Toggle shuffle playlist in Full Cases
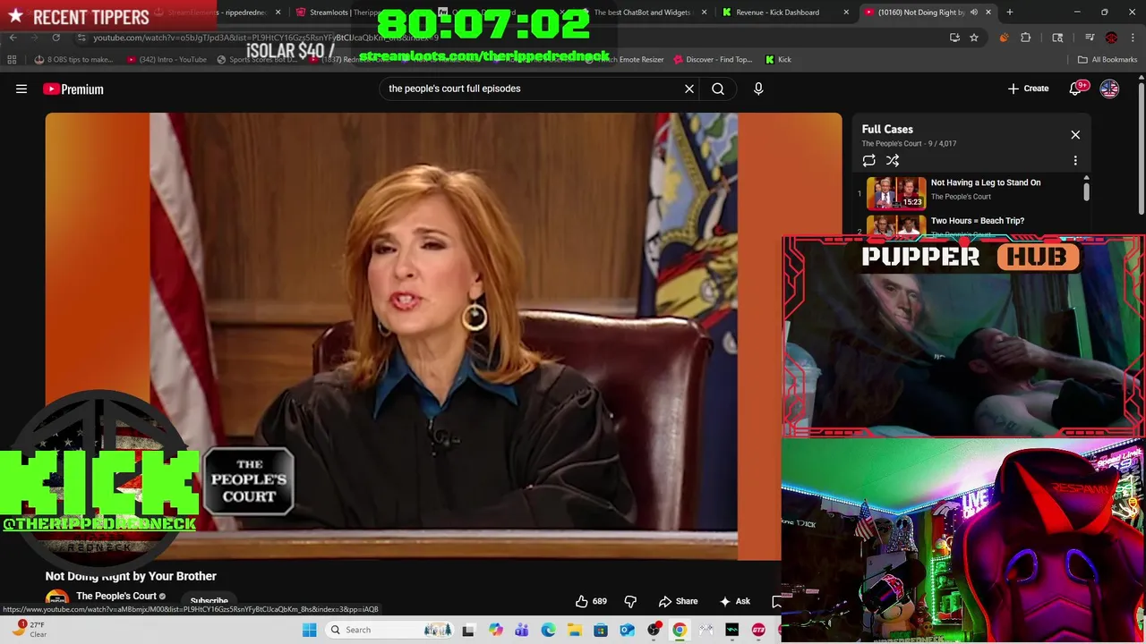The image size is (1146, 644). [x=893, y=160]
